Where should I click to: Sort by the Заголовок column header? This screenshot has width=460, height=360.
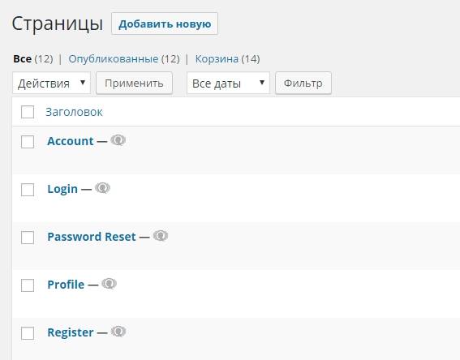coord(74,112)
